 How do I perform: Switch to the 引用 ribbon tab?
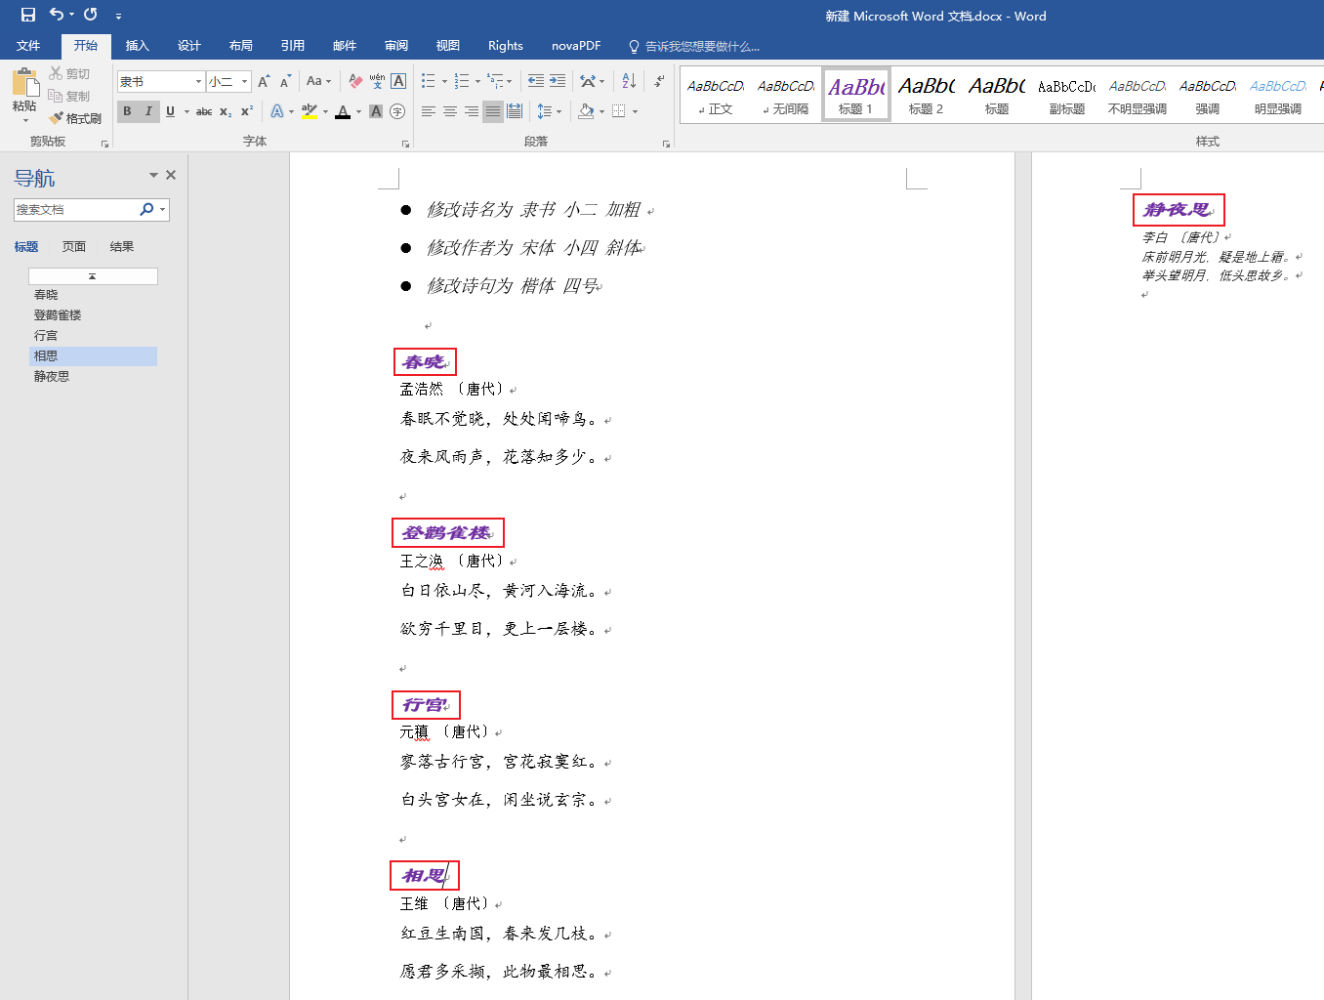[x=293, y=46]
